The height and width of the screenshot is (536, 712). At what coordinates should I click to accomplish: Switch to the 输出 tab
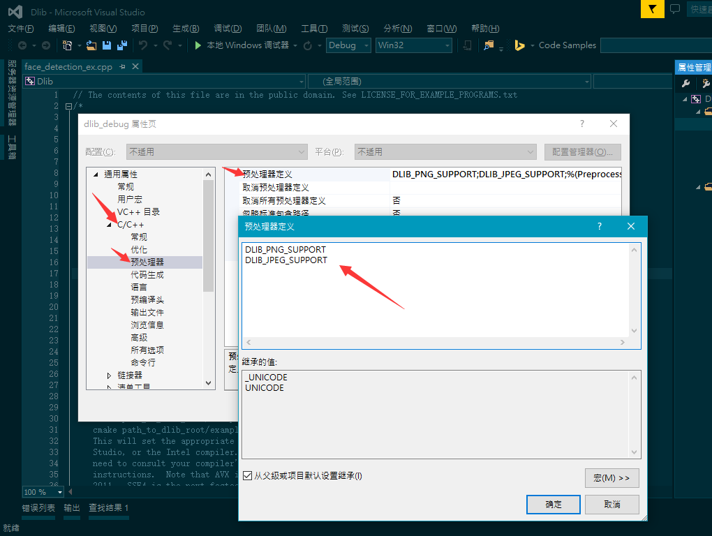(72, 508)
